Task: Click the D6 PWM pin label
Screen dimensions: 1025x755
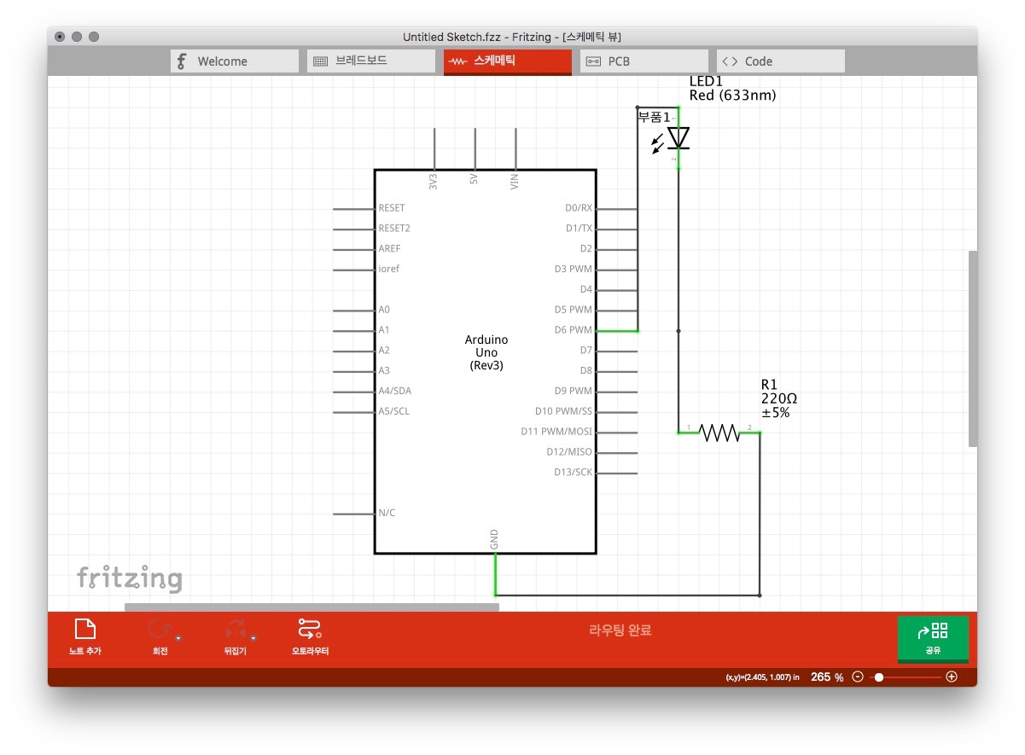Action: [x=573, y=330]
